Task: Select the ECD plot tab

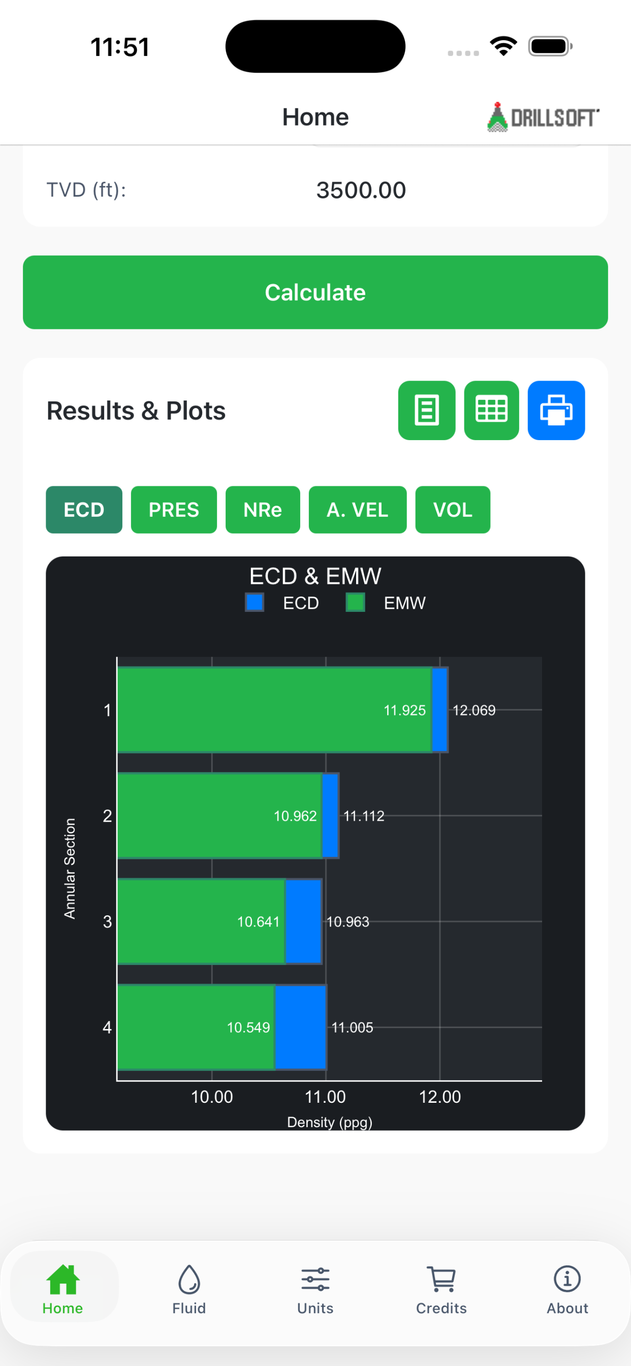Action: (x=84, y=510)
